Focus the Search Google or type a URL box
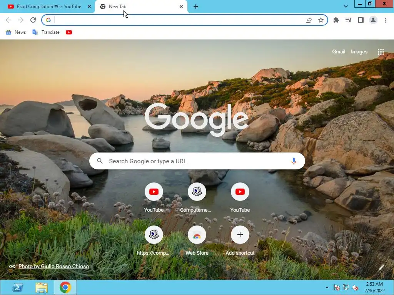394x295 pixels. click(197, 161)
